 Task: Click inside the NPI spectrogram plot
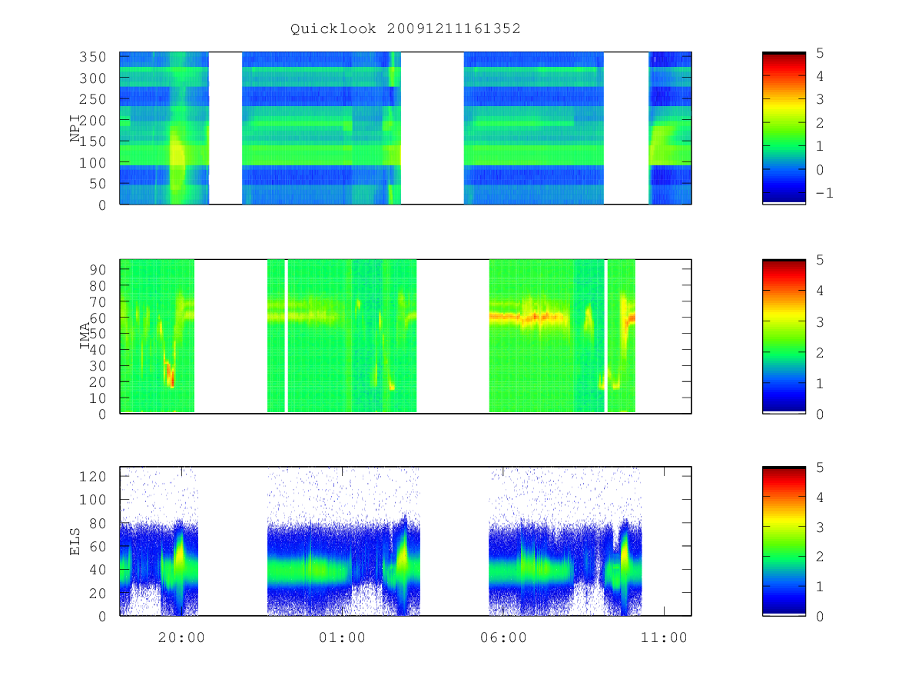click(x=406, y=128)
